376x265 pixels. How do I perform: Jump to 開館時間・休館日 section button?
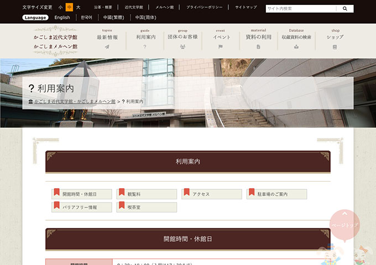(81, 194)
